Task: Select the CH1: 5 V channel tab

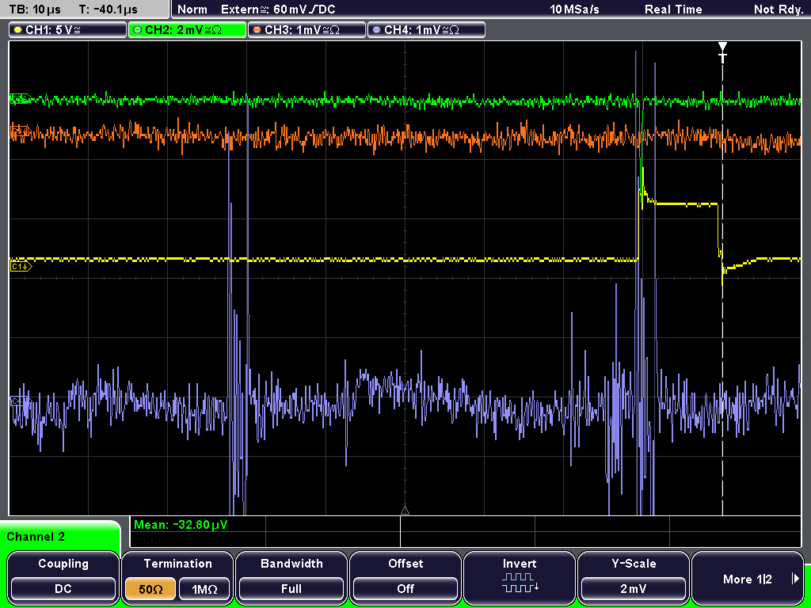Action: (68, 30)
